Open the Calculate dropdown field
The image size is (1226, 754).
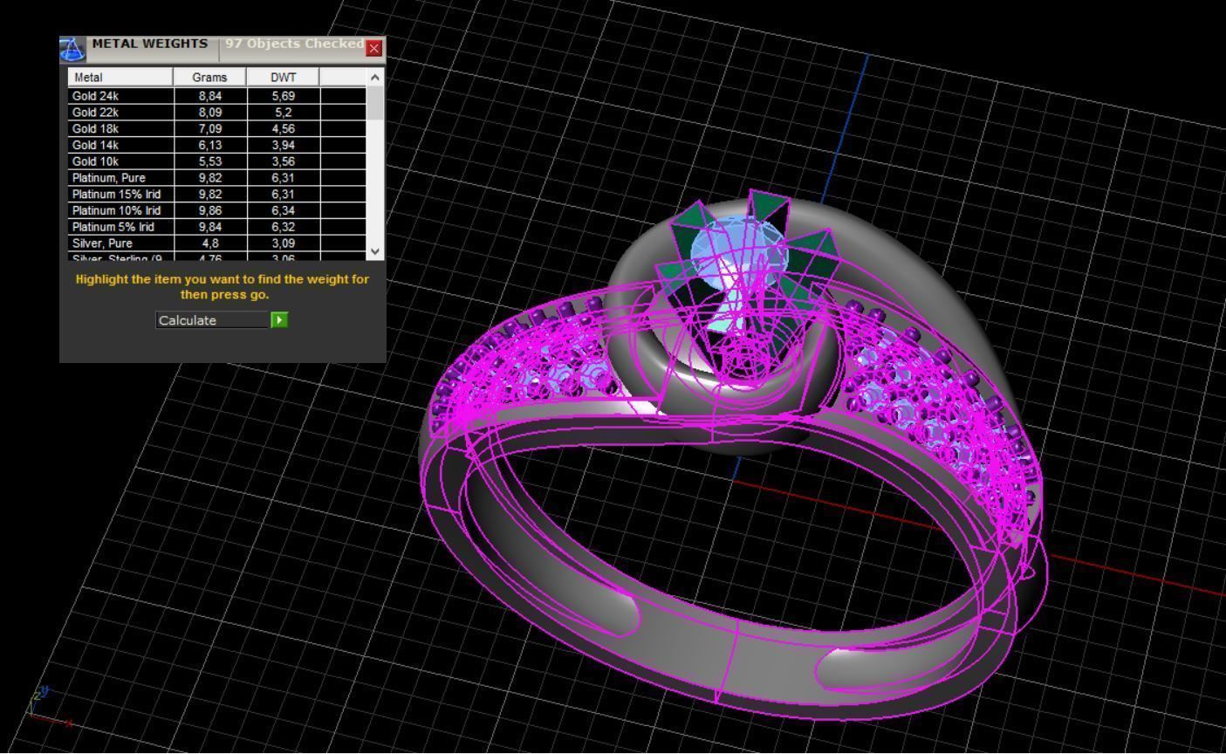(213, 320)
